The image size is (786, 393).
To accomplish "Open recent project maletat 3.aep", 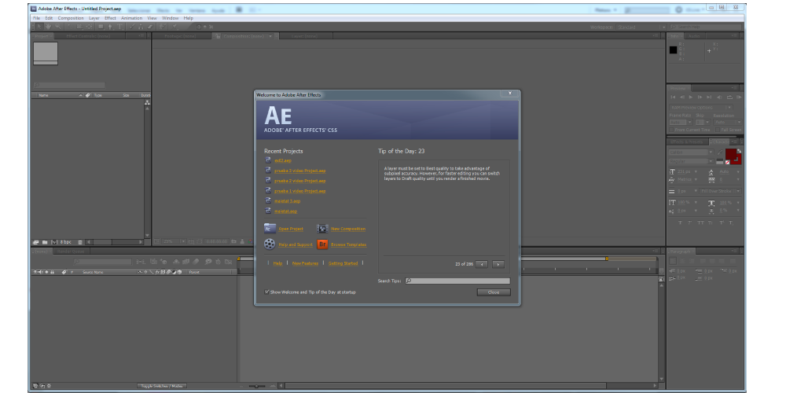I will [287, 200].
